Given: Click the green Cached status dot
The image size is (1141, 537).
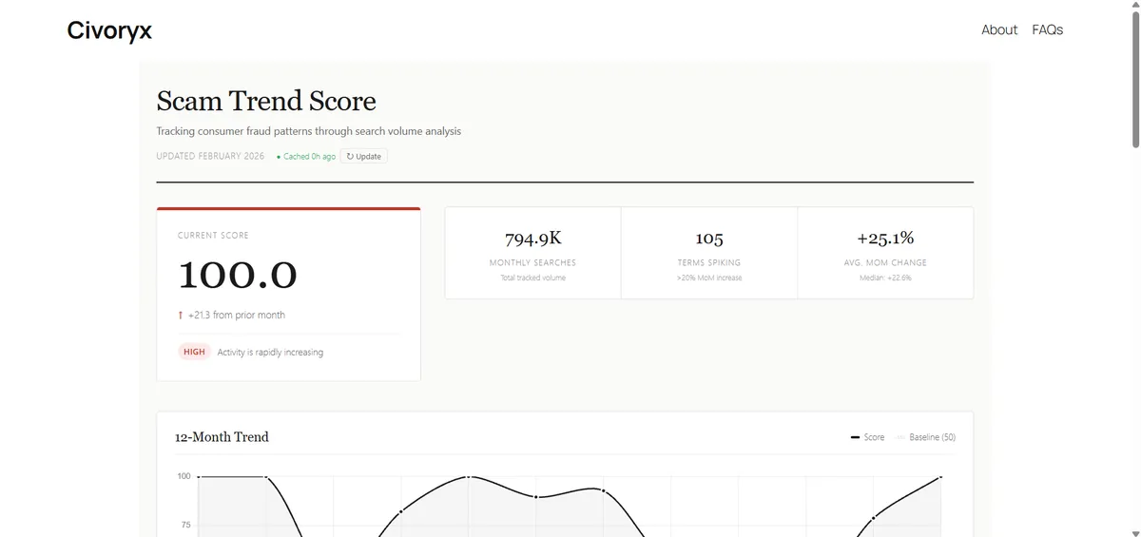Looking at the screenshot, I should (279, 157).
